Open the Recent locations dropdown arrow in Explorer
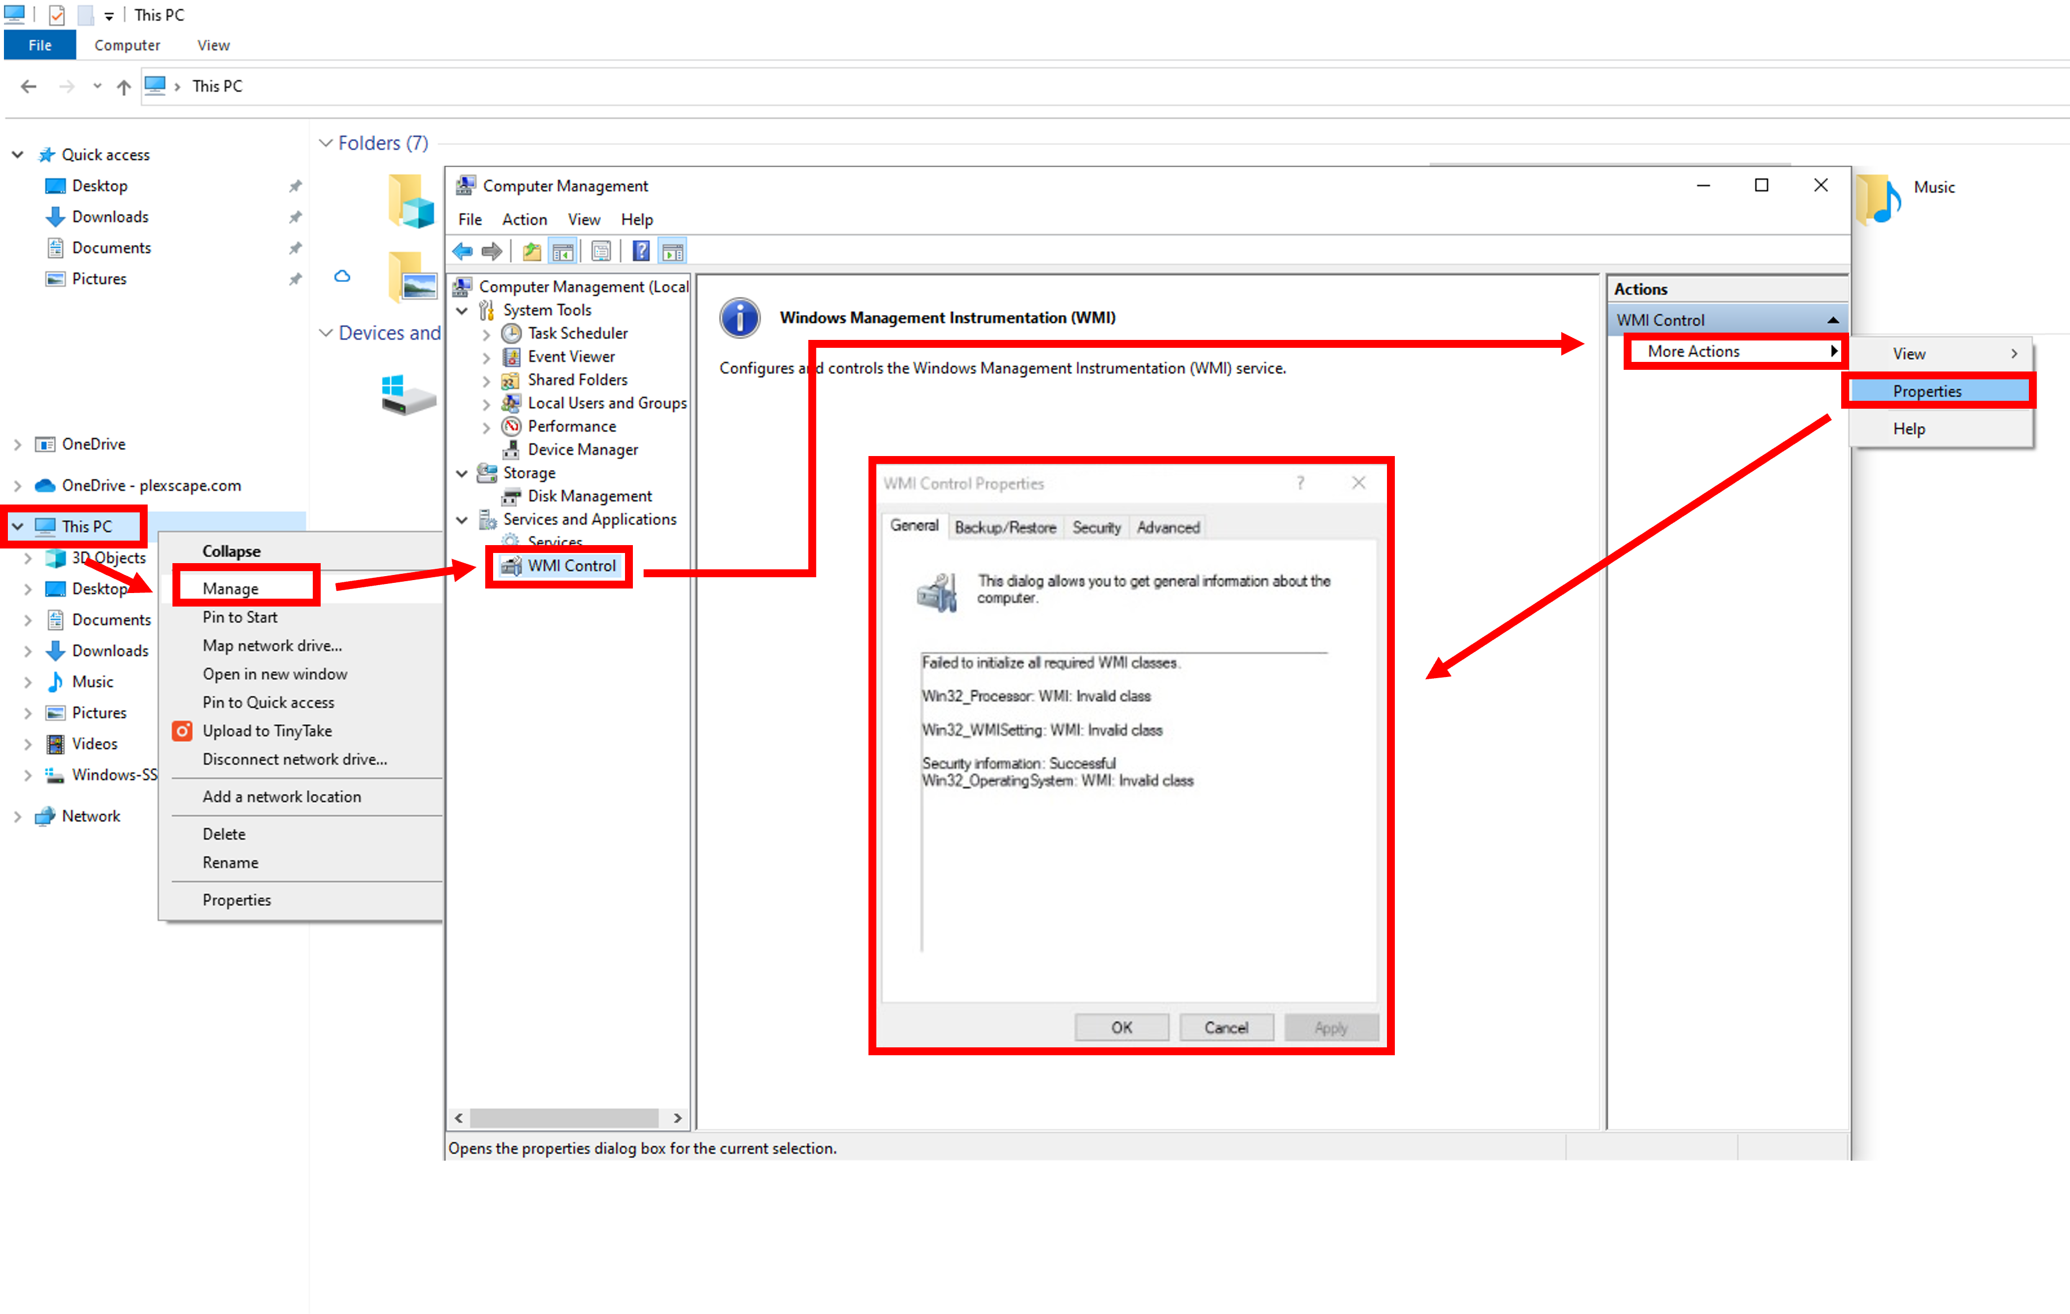Viewport: 2070px width, 1314px height. coord(97,86)
